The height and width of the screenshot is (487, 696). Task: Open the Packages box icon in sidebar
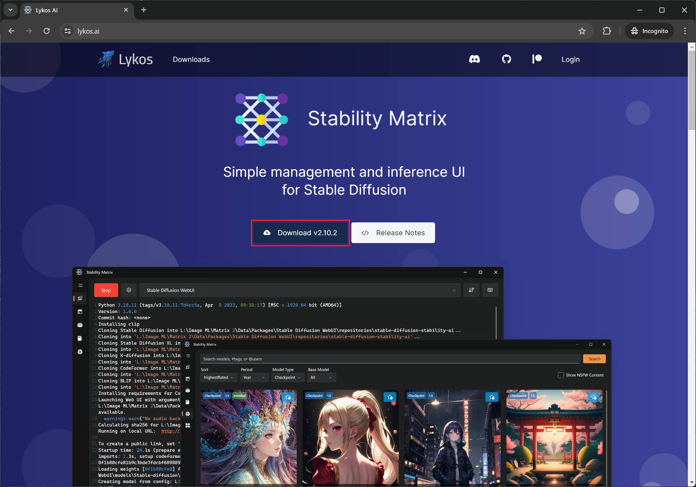[80, 325]
